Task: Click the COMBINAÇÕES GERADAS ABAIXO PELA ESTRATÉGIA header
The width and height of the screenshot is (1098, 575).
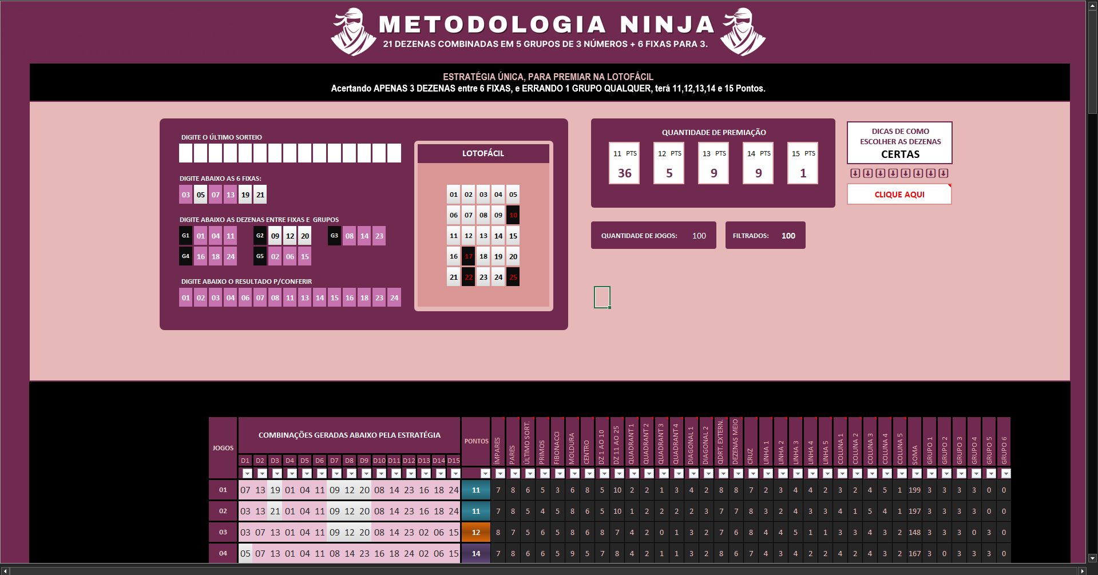Action: (350, 435)
